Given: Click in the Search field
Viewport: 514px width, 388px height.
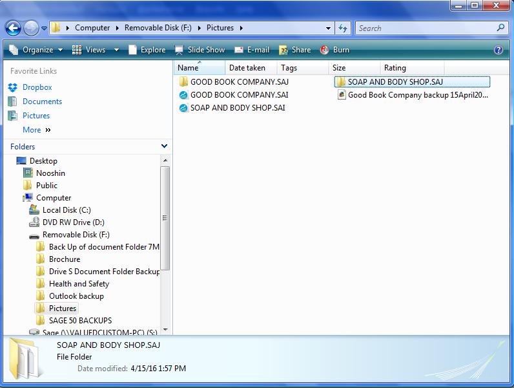Looking at the screenshot, I should click(x=425, y=28).
